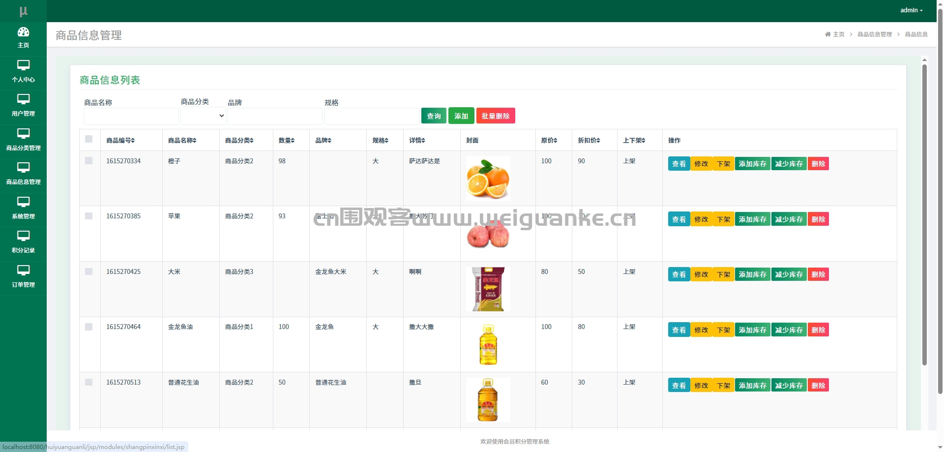Sort by 原价 column arrows
The height and width of the screenshot is (452, 944).
click(x=556, y=141)
